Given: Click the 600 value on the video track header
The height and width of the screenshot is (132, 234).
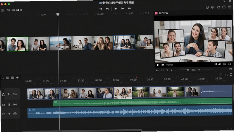Looking at the screenshot, I should coord(15,94).
